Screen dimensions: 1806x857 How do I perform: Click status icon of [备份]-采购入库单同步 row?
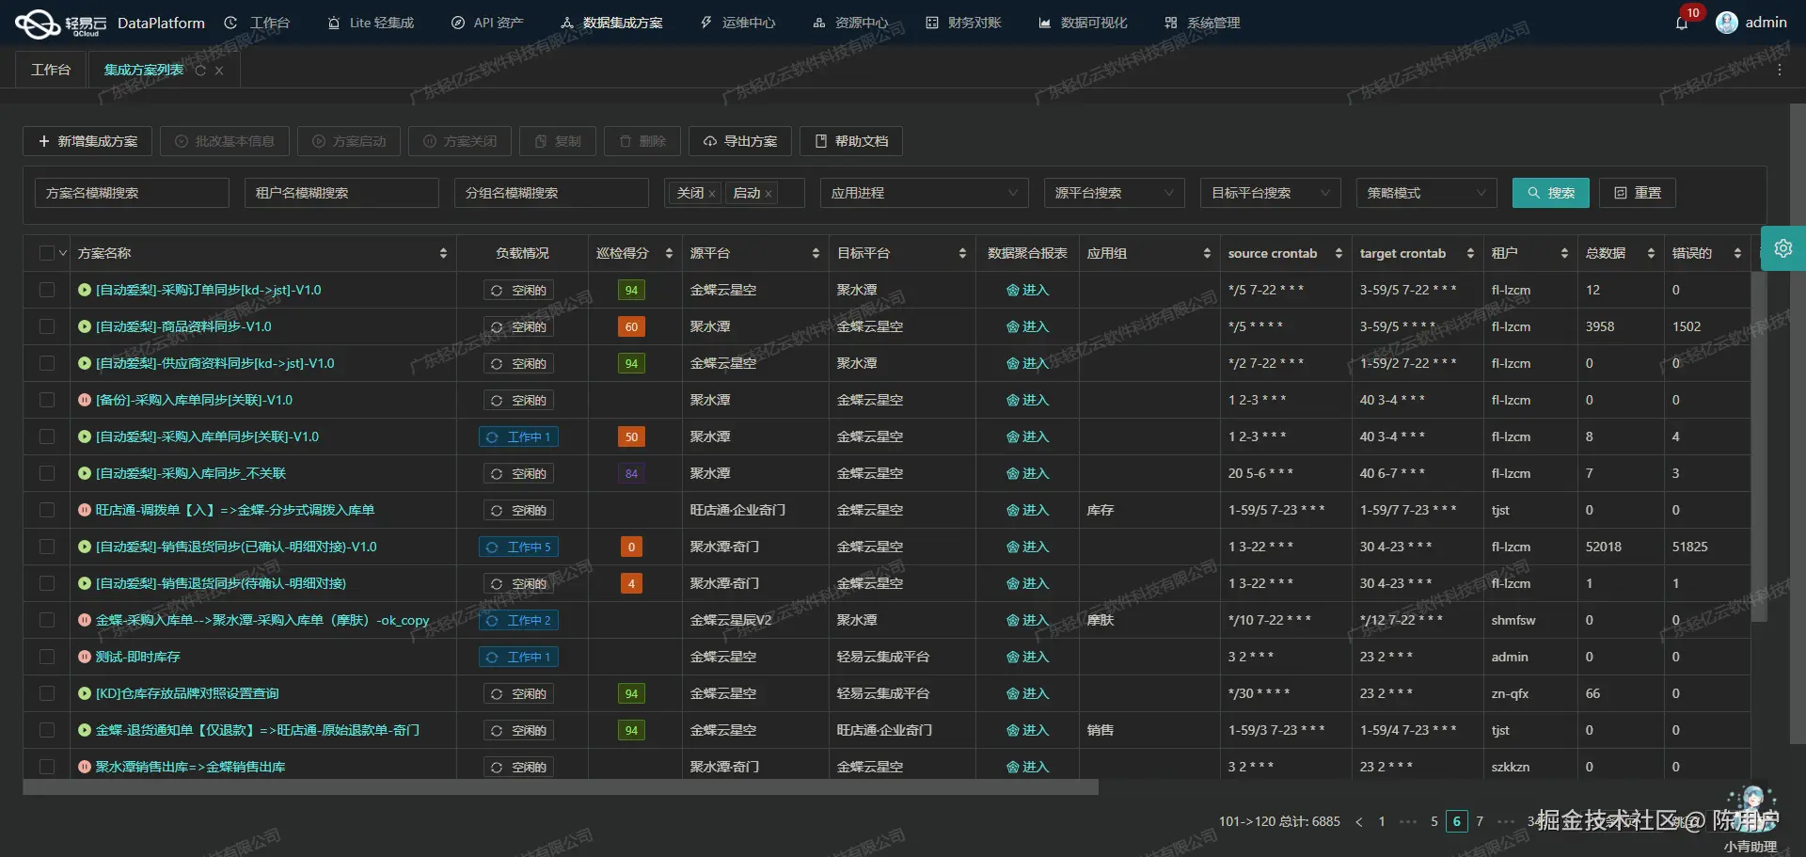tap(85, 400)
